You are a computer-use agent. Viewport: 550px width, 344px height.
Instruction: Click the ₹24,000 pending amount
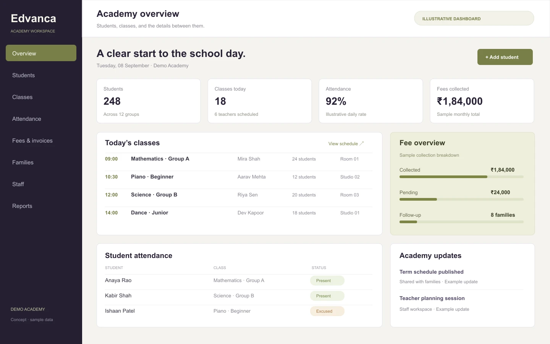(500, 192)
